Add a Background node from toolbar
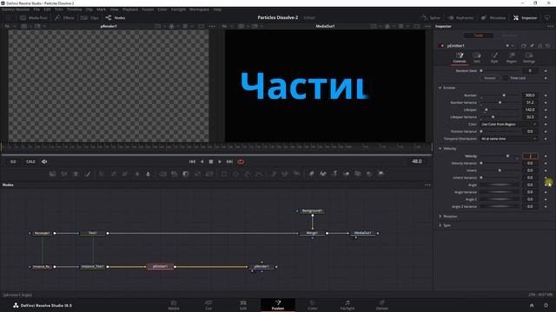This screenshot has width=556, height=312. point(52,174)
